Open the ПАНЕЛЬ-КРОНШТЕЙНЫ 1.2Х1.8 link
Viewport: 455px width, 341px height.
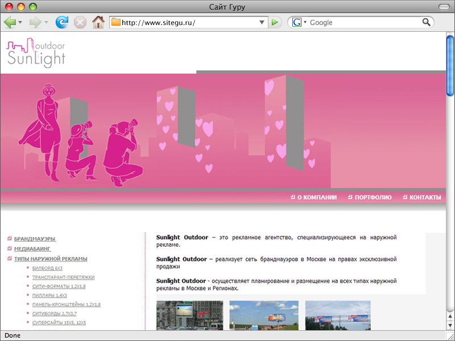(x=67, y=305)
